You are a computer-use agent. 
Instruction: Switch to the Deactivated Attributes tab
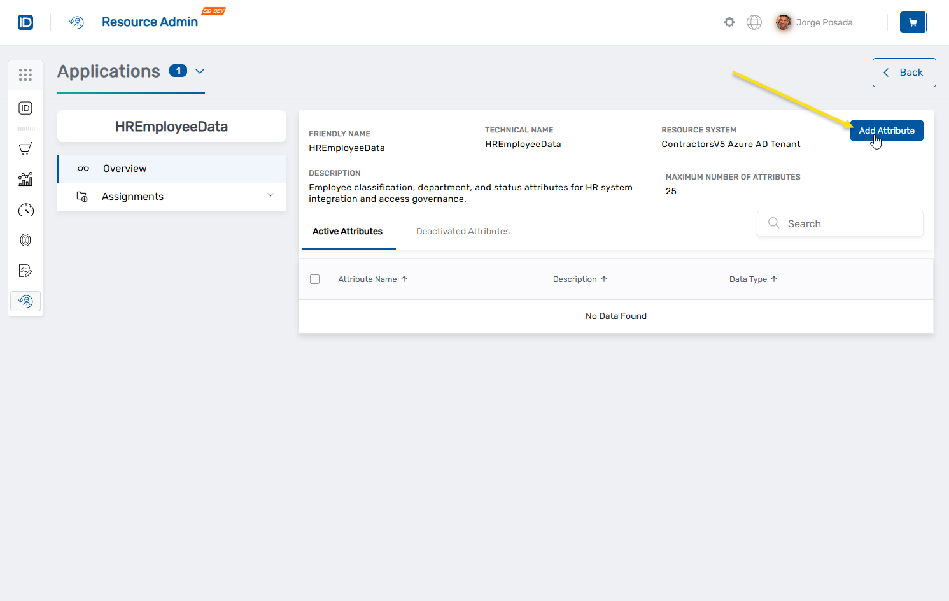[x=463, y=232]
